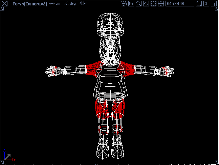Click the window close box in the title bar
The image size is (219, 165).
pos(5,4)
